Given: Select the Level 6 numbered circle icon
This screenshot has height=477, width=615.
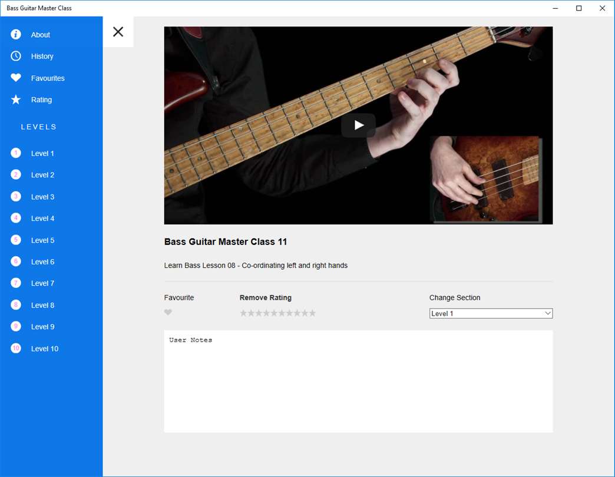Looking at the screenshot, I should (16, 261).
